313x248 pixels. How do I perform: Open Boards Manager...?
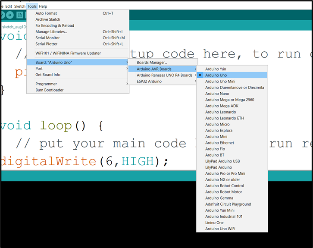[x=163, y=62]
